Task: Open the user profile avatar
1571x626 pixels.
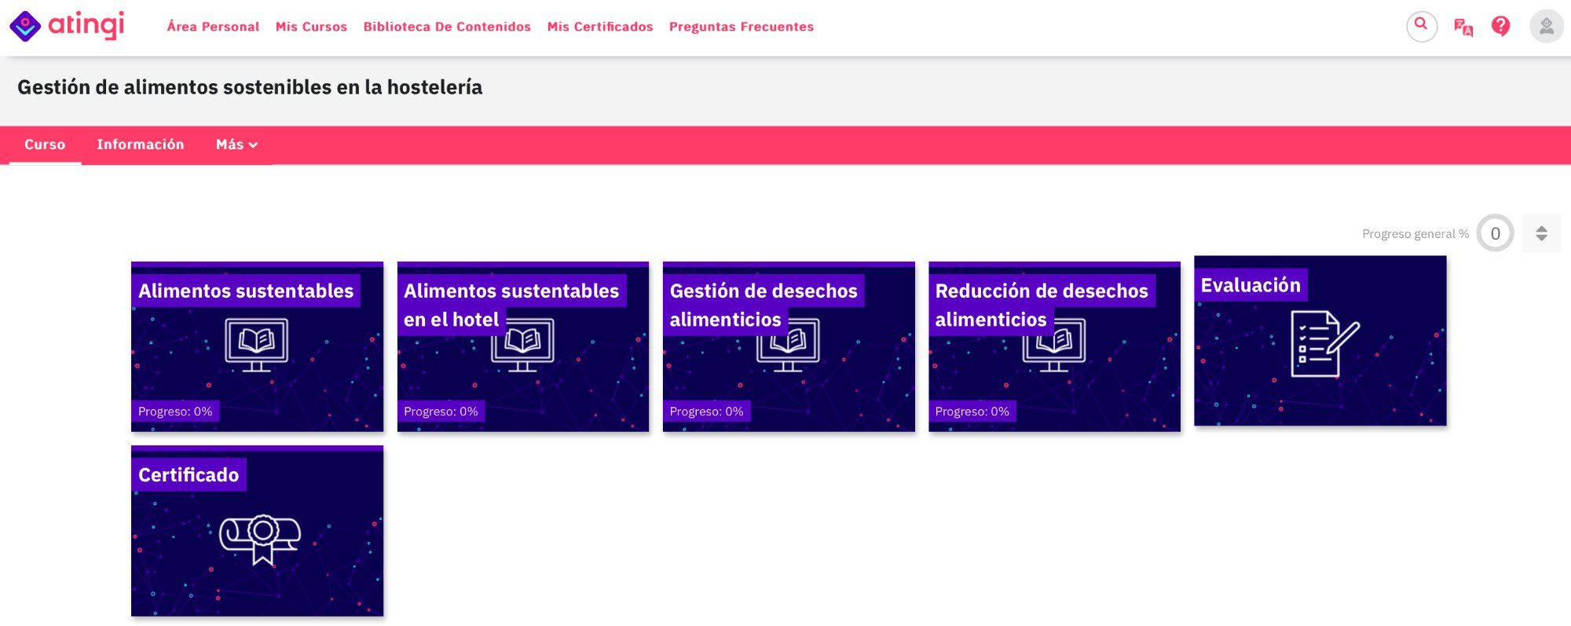Action: pyautogui.click(x=1546, y=27)
